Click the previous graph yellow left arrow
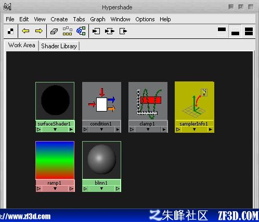The height and width of the screenshot is (222, 259). (25, 31)
